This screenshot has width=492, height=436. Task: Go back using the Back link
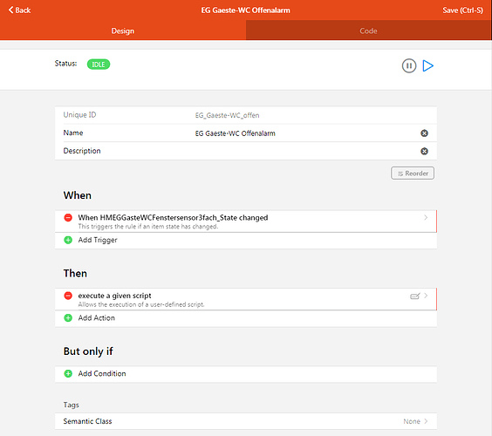point(19,10)
